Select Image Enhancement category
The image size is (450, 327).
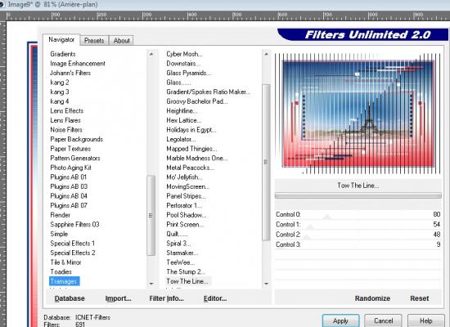click(78, 64)
